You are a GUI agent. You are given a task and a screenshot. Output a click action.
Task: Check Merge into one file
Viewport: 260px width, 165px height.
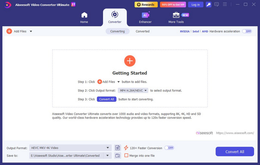(x=126, y=155)
